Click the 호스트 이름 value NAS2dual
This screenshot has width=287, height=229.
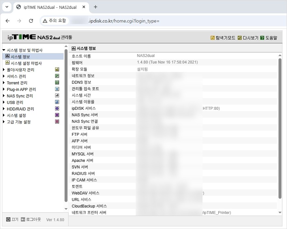click(x=146, y=56)
